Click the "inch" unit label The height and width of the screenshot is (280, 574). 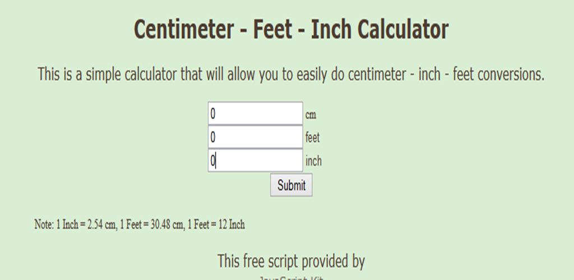(313, 161)
